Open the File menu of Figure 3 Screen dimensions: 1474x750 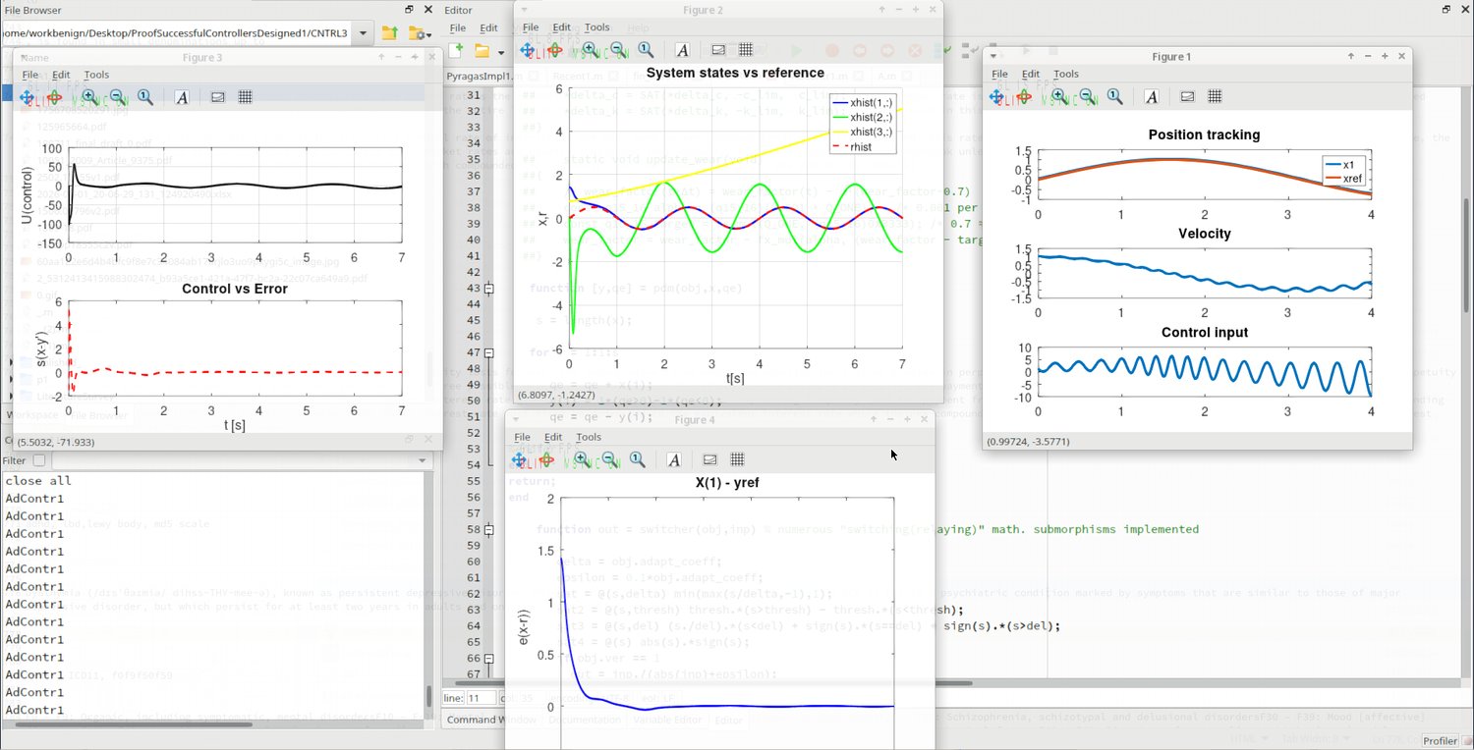tap(30, 75)
